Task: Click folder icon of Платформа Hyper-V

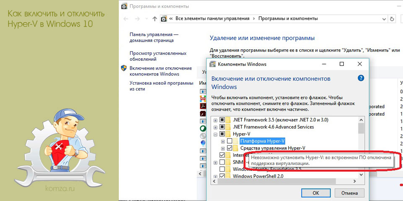Action: [x=236, y=141]
